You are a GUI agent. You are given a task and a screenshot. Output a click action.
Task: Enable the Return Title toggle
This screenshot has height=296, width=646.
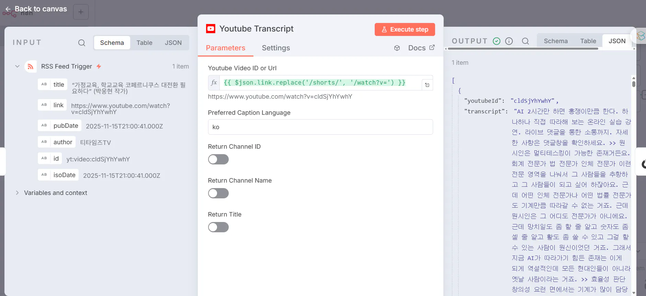[x=218, y=227]
